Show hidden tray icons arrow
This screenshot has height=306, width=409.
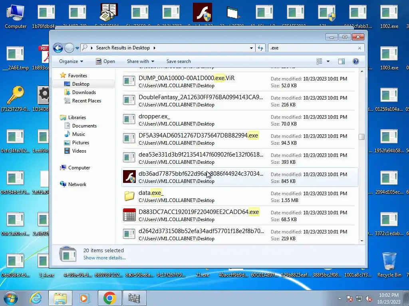pyautogui.click(x=340, y=298)
